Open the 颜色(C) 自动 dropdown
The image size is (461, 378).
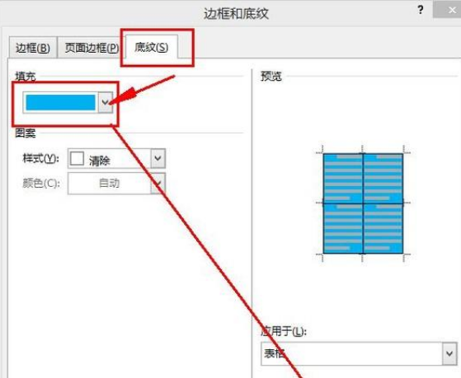click(x=116, y=184)
